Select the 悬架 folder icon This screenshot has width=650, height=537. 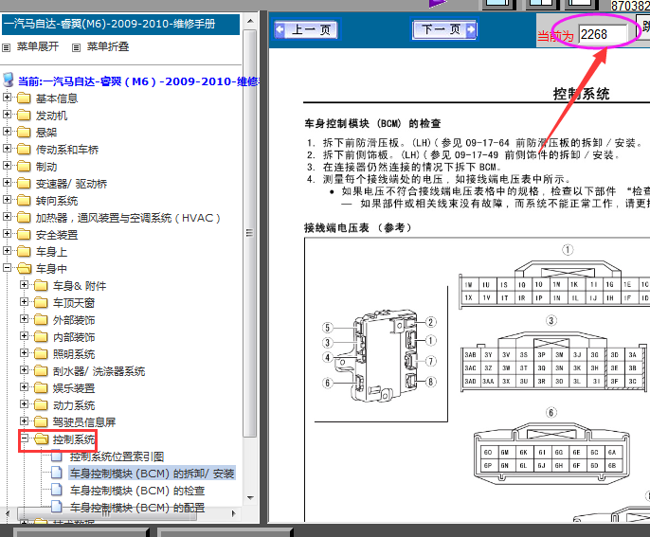24,133
